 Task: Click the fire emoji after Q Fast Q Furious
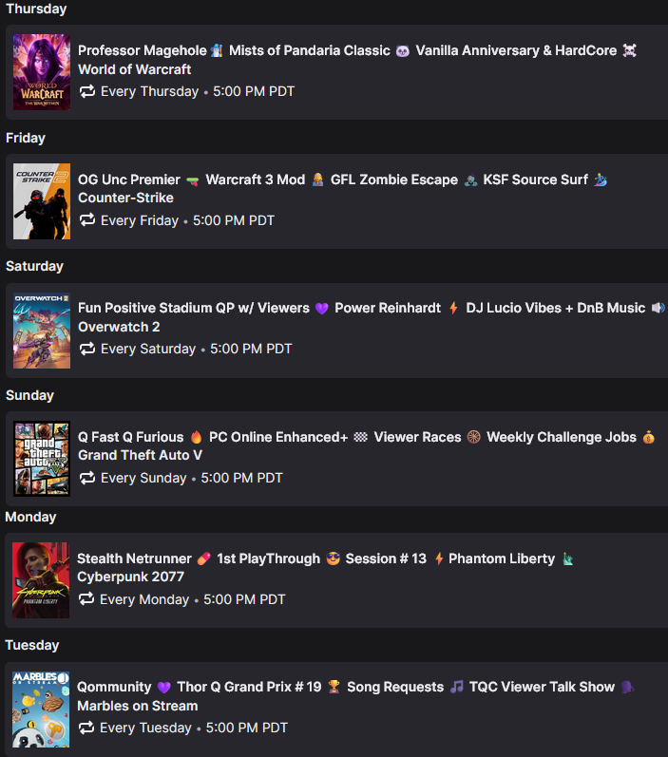tap(196, 437)
